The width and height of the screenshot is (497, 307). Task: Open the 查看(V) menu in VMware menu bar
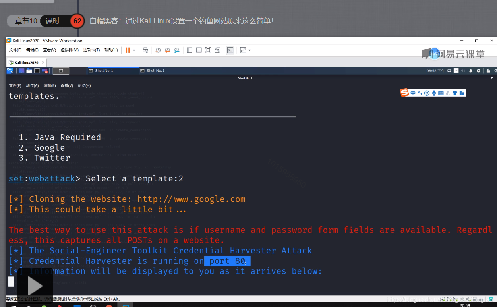(x=49, y=50)
